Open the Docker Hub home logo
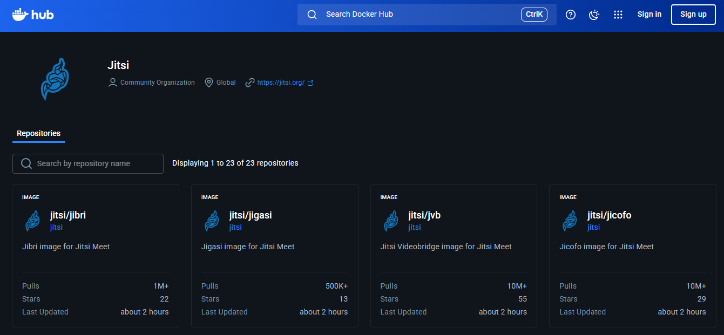Screen dimensions: 724x335 click(x=33, y=15)
